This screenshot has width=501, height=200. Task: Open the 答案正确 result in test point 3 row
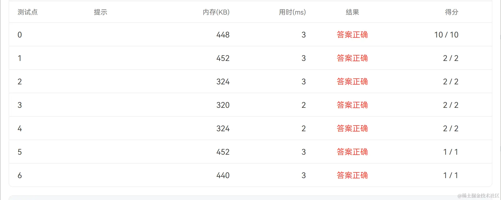[352, 105]
